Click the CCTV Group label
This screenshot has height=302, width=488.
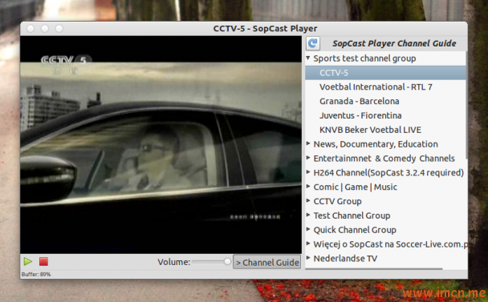pos(337,201)
